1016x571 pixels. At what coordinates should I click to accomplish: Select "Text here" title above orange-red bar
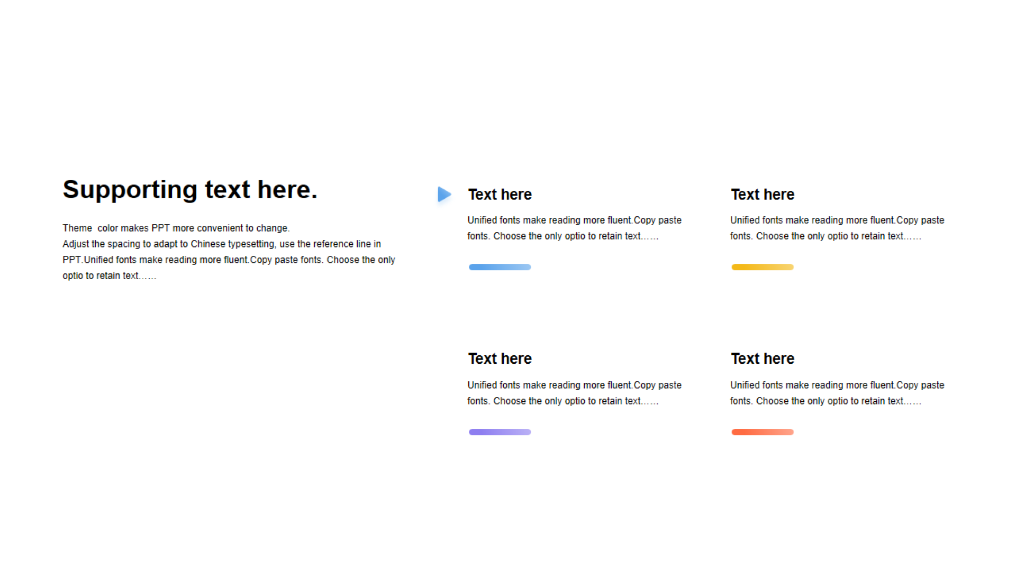point(763,358)
